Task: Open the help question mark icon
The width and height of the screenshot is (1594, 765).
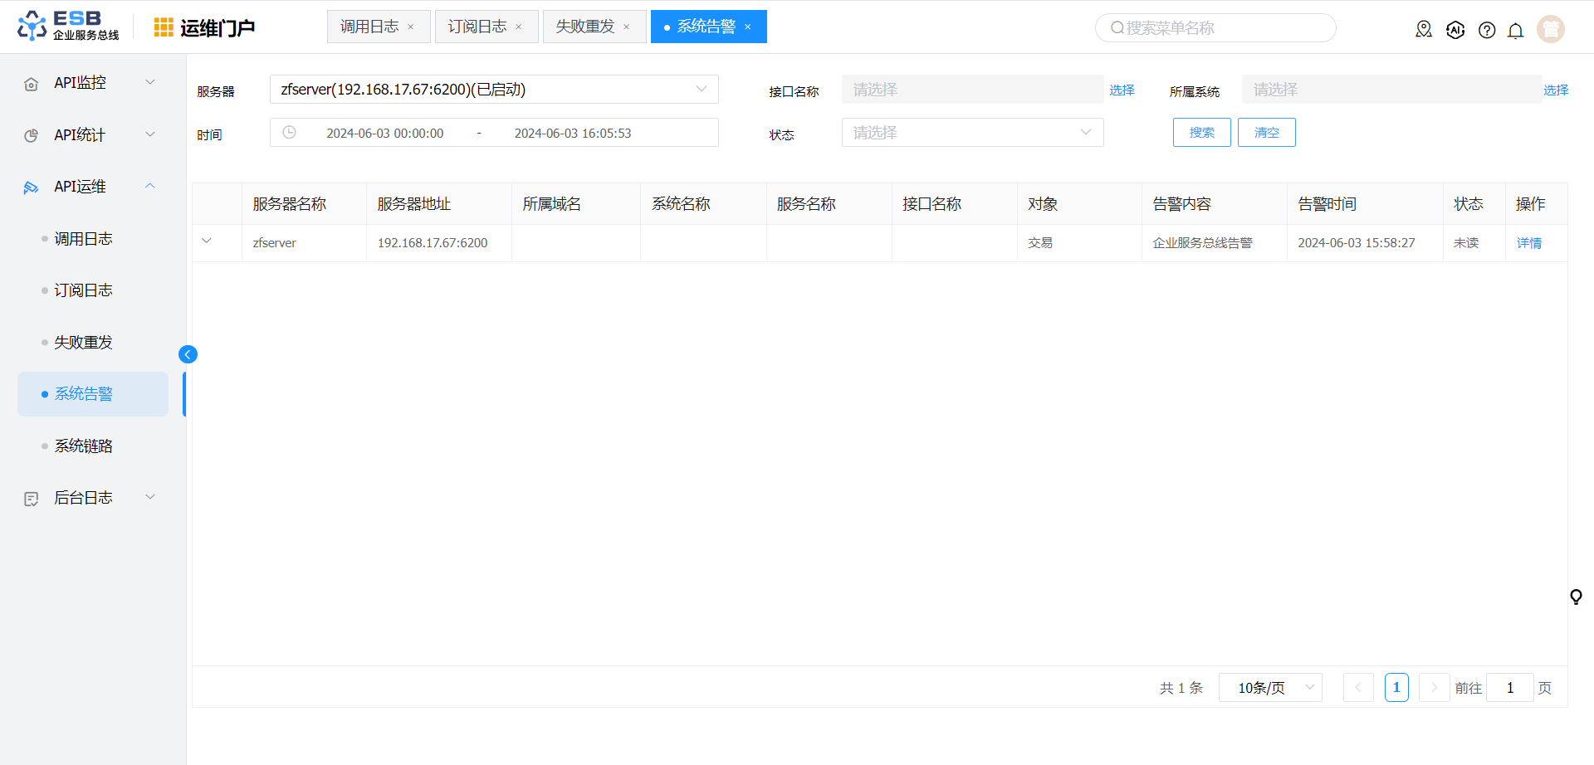Action: point(1487,30)
